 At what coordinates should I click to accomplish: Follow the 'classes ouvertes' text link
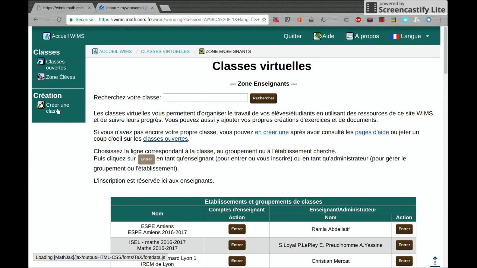pos(165,138)
